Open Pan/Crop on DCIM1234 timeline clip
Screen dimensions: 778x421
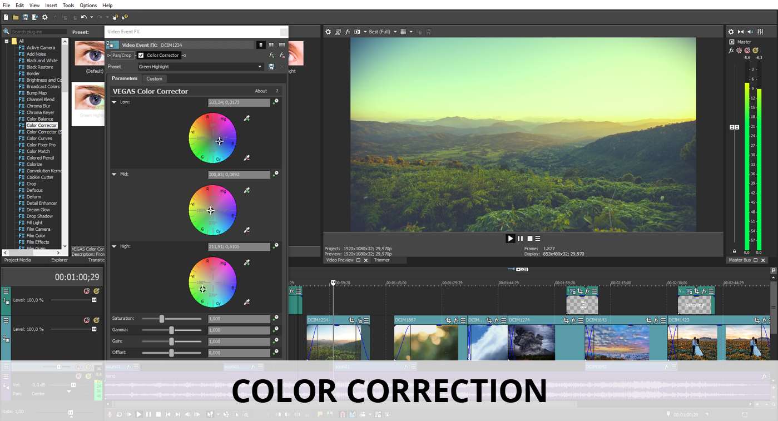click(351, 320)
